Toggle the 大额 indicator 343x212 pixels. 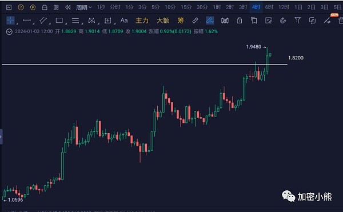coord(163,21)
